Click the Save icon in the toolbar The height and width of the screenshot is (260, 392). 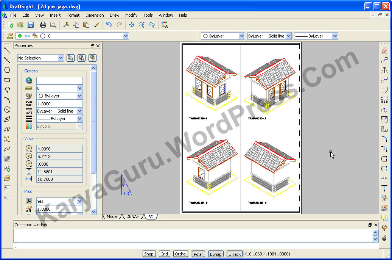(31, 25)
